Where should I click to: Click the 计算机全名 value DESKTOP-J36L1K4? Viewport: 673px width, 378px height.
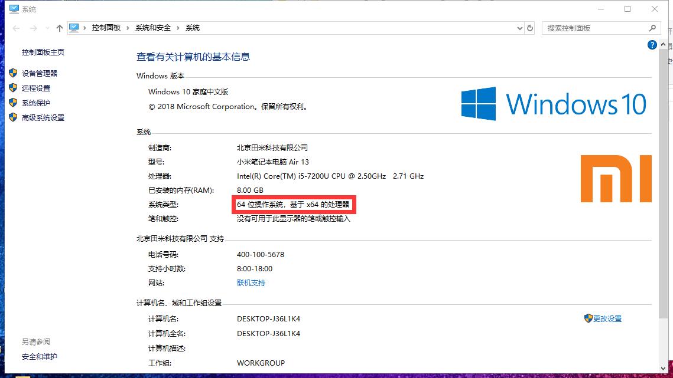268,333
